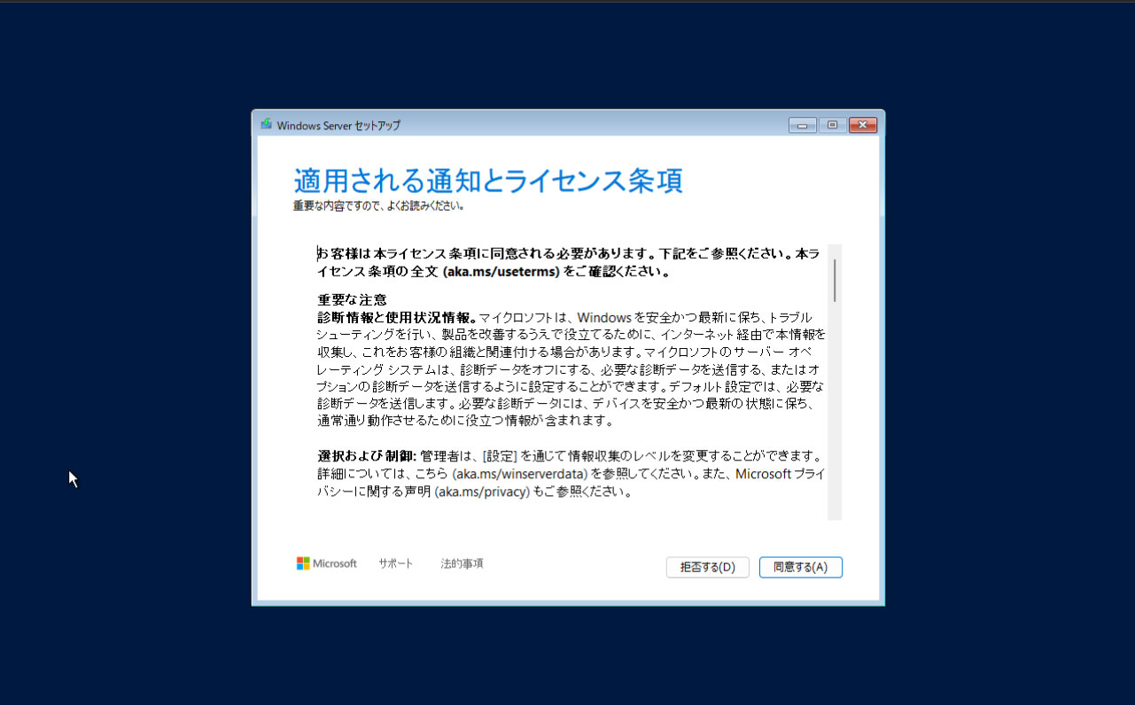
Task: Click the Windows Server setup icon in title bar
Action: click(266, 124)
